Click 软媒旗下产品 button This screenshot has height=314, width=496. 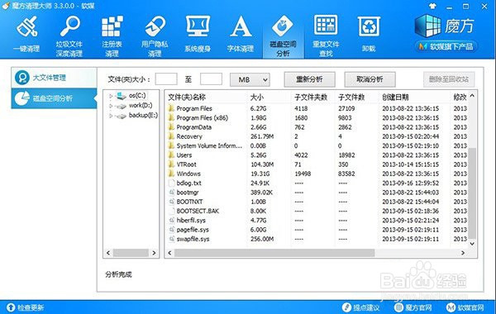point(446,47)
